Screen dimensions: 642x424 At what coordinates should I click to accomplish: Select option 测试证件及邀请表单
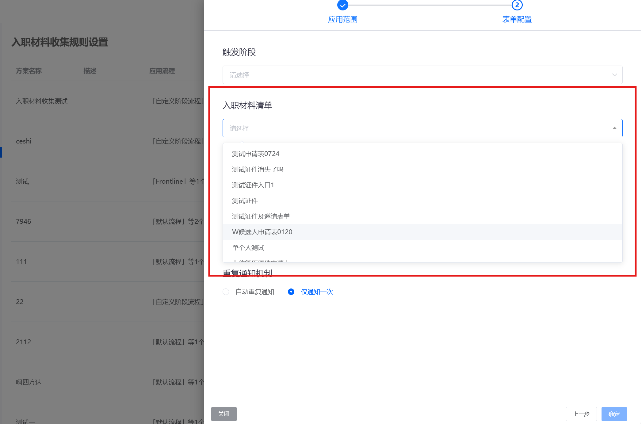tap(422, 216)
